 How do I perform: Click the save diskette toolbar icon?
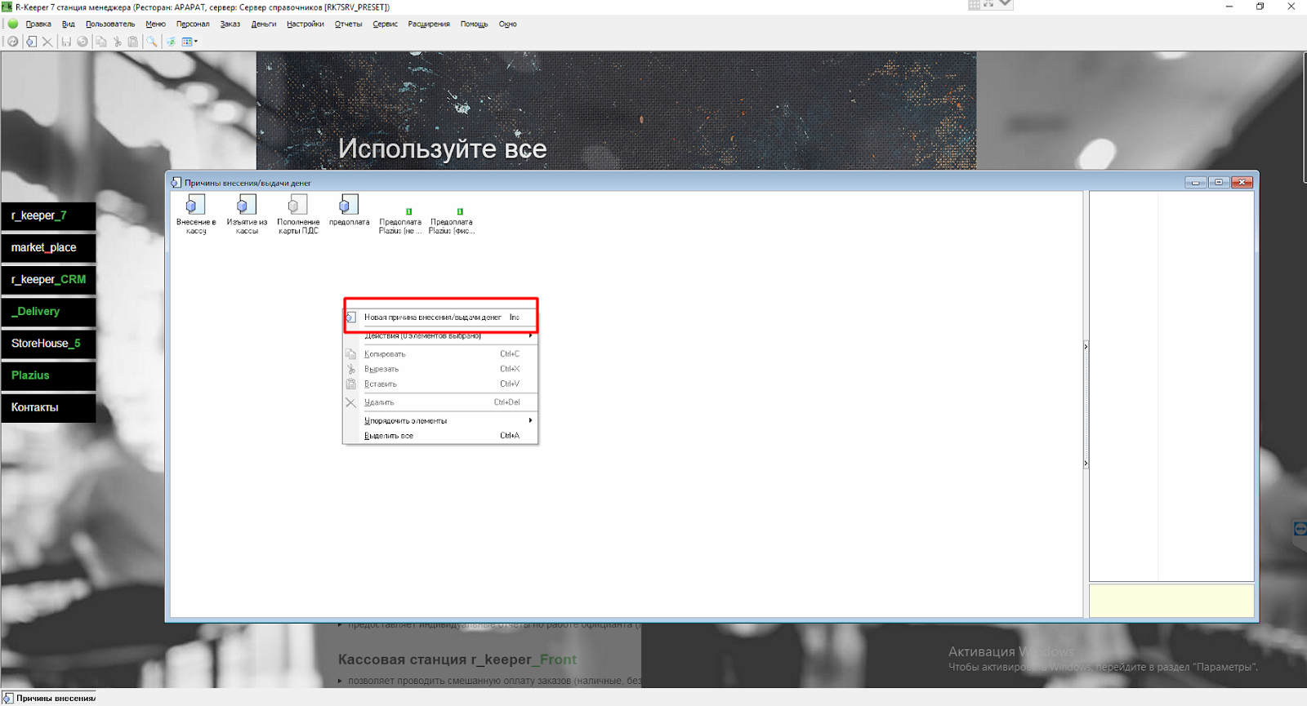[x=66, y=42]
